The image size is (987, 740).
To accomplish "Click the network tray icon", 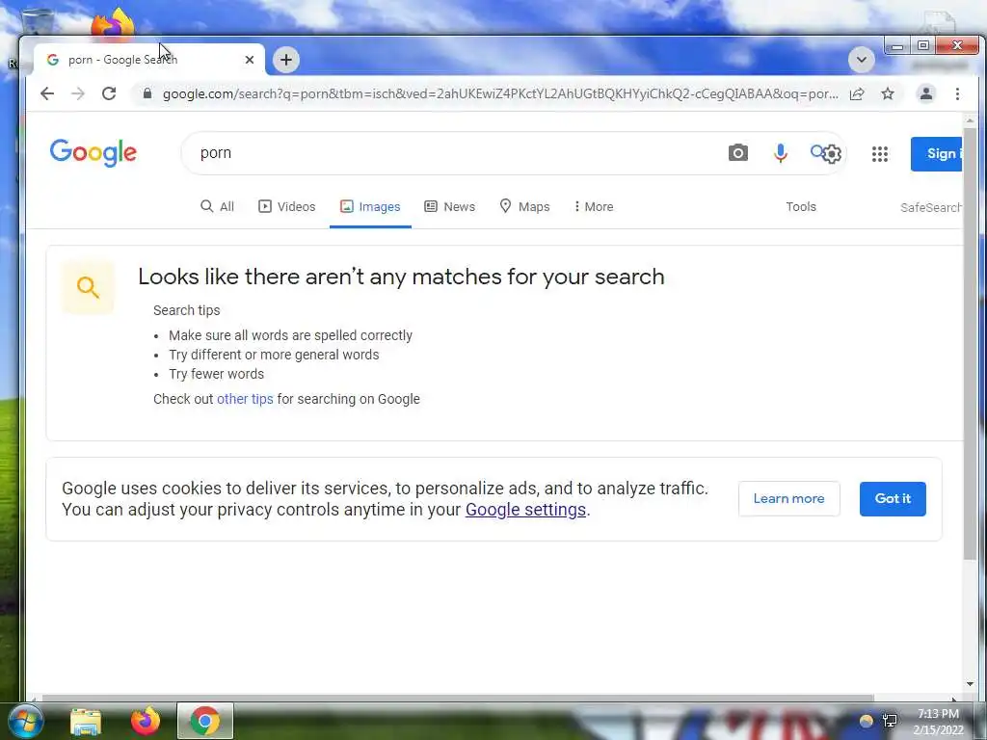I will click(890, 721).
